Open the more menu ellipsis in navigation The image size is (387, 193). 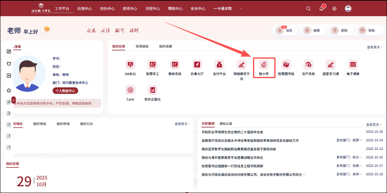pyautogui.click(x=241, y=9)
